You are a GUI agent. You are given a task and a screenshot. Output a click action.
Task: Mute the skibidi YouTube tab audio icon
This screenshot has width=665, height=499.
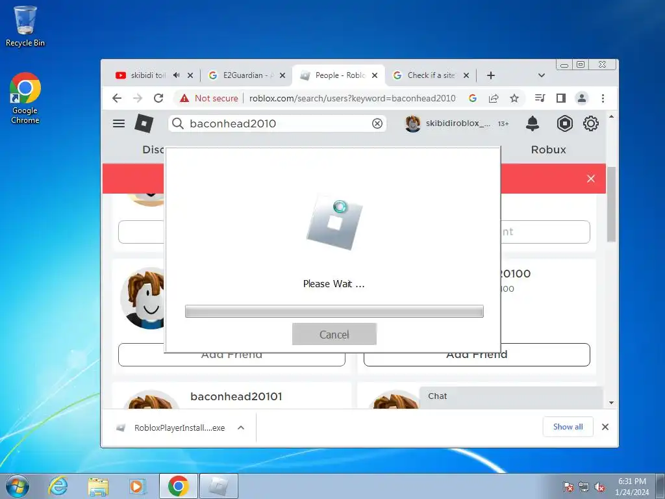(177, 75)
